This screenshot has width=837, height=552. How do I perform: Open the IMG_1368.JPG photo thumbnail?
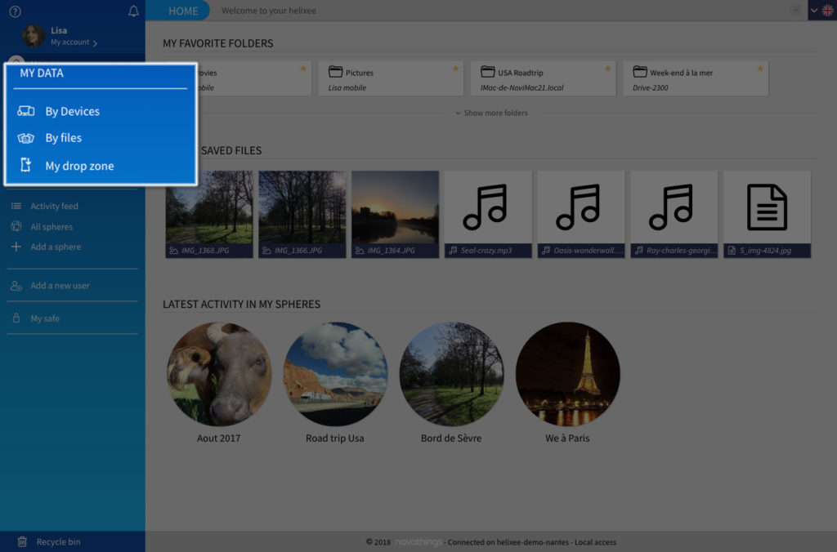(209, 214)
